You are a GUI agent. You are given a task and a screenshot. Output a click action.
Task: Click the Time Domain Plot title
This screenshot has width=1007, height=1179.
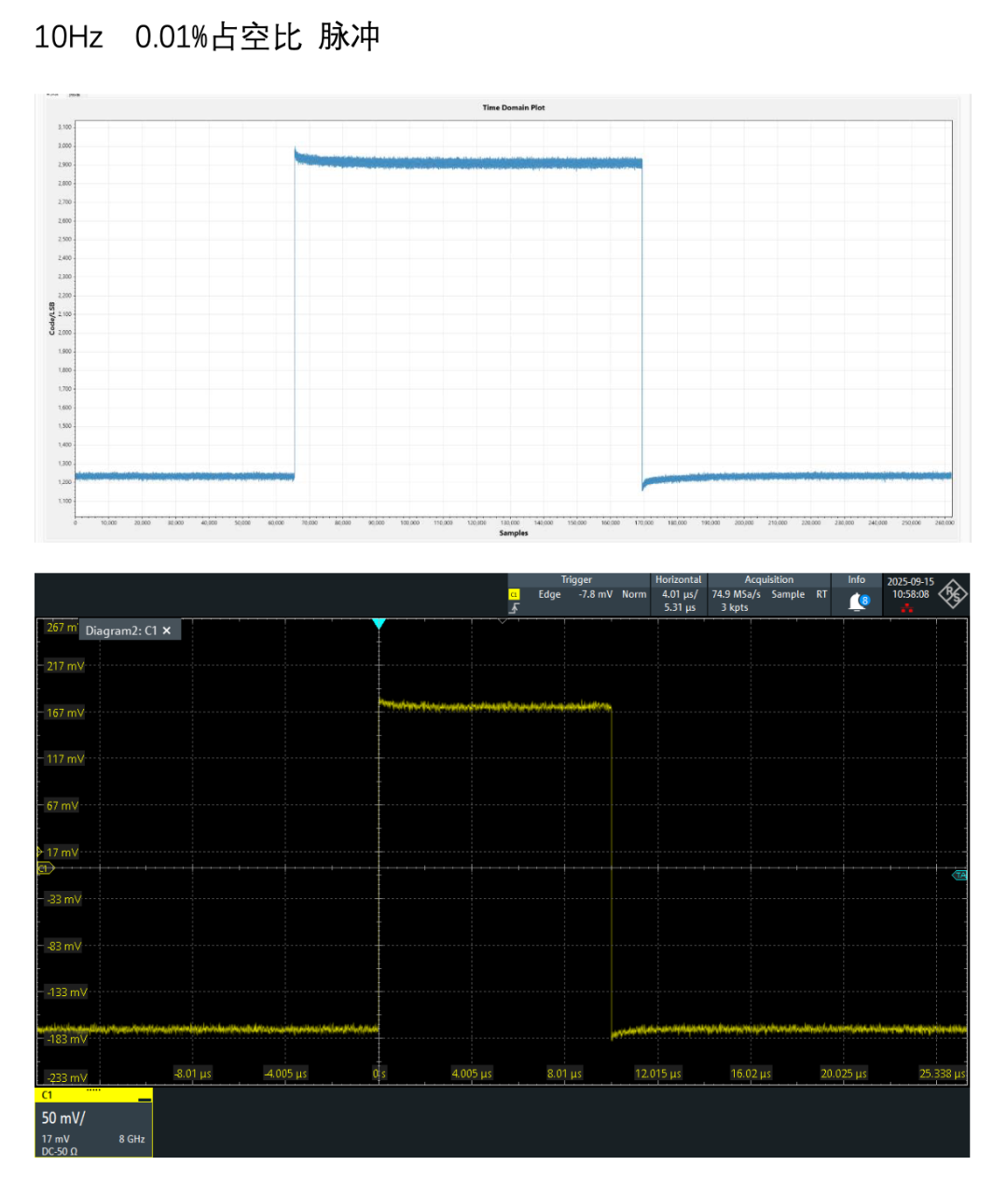pos(513,107)
